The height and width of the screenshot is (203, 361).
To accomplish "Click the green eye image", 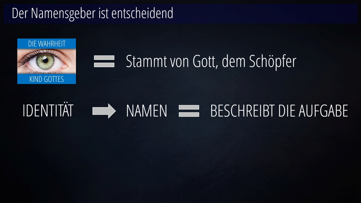I will coord(47,61).
